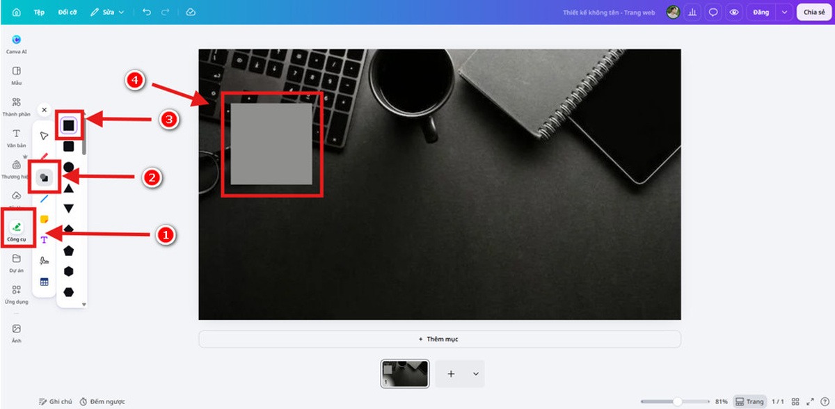Click the Chia sẻ share button
Viewport: 835px width, 409px height.
click(814, 12)
